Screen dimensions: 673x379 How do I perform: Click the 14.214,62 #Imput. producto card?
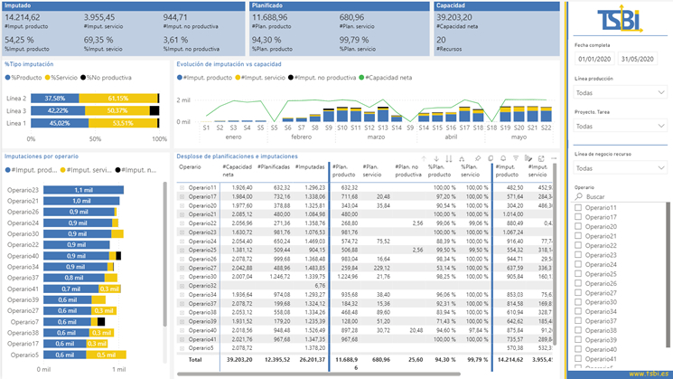26,21
